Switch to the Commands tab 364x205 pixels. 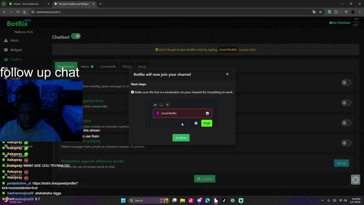tap(108, 67)
